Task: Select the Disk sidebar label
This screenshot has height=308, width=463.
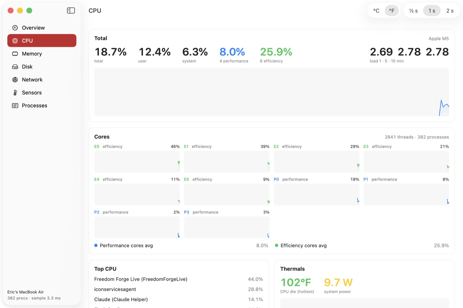Action: pyautogui.click(x=27, y=67)
